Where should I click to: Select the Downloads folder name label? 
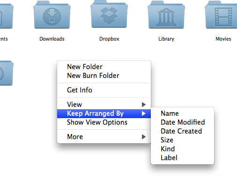(x=52, y=39)
